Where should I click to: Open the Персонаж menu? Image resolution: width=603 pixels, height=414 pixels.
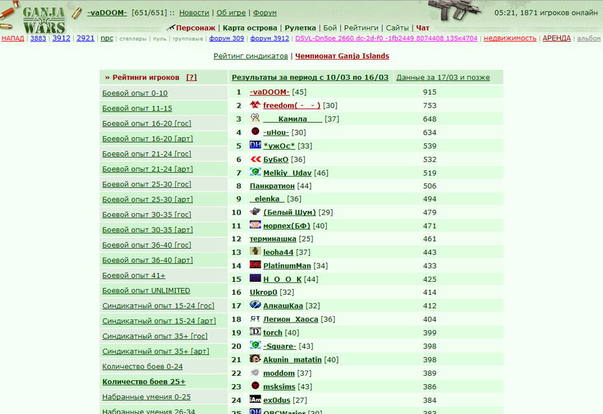195,28
